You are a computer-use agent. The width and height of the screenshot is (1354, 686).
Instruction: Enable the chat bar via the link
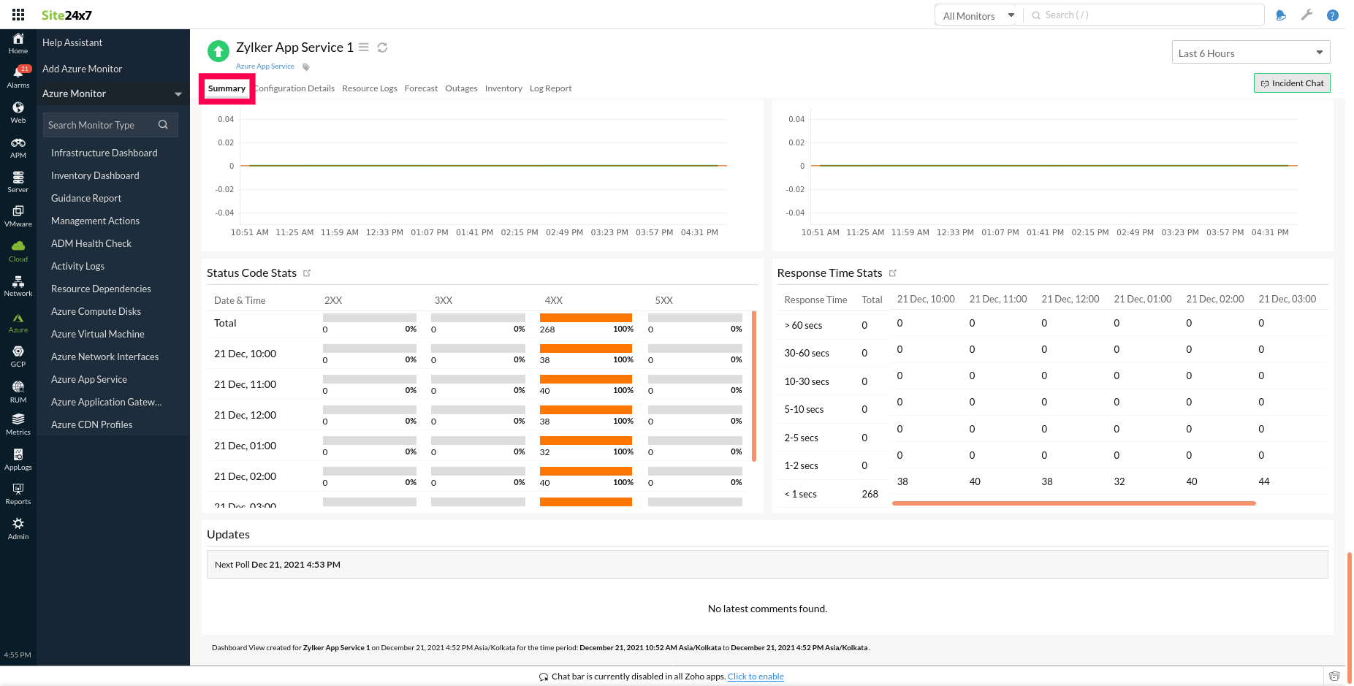(x=755, y=676)
